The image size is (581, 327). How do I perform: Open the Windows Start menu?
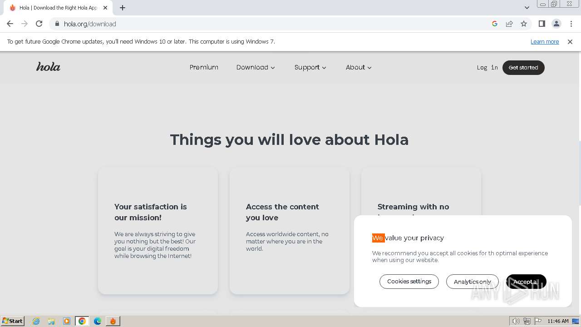(13, 321)
